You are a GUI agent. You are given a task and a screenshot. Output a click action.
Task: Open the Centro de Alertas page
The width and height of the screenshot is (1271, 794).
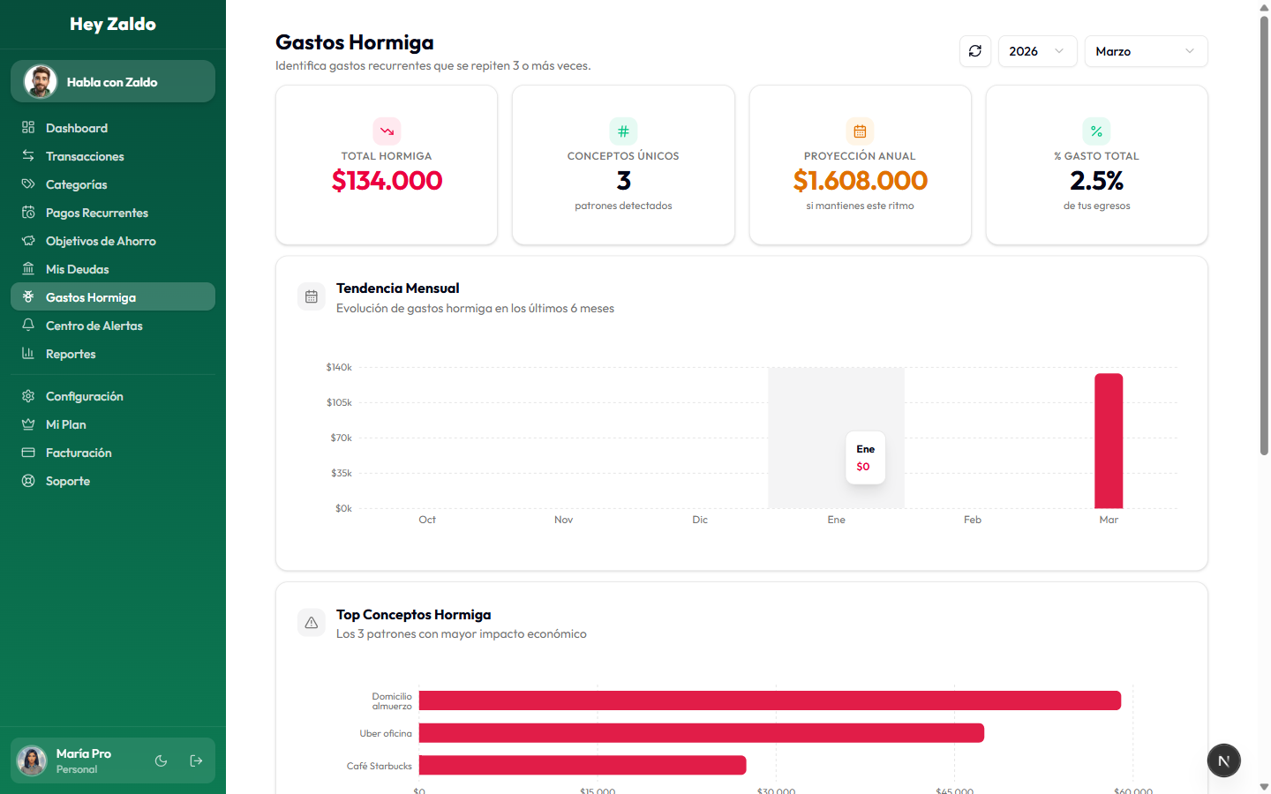[94, 326]
